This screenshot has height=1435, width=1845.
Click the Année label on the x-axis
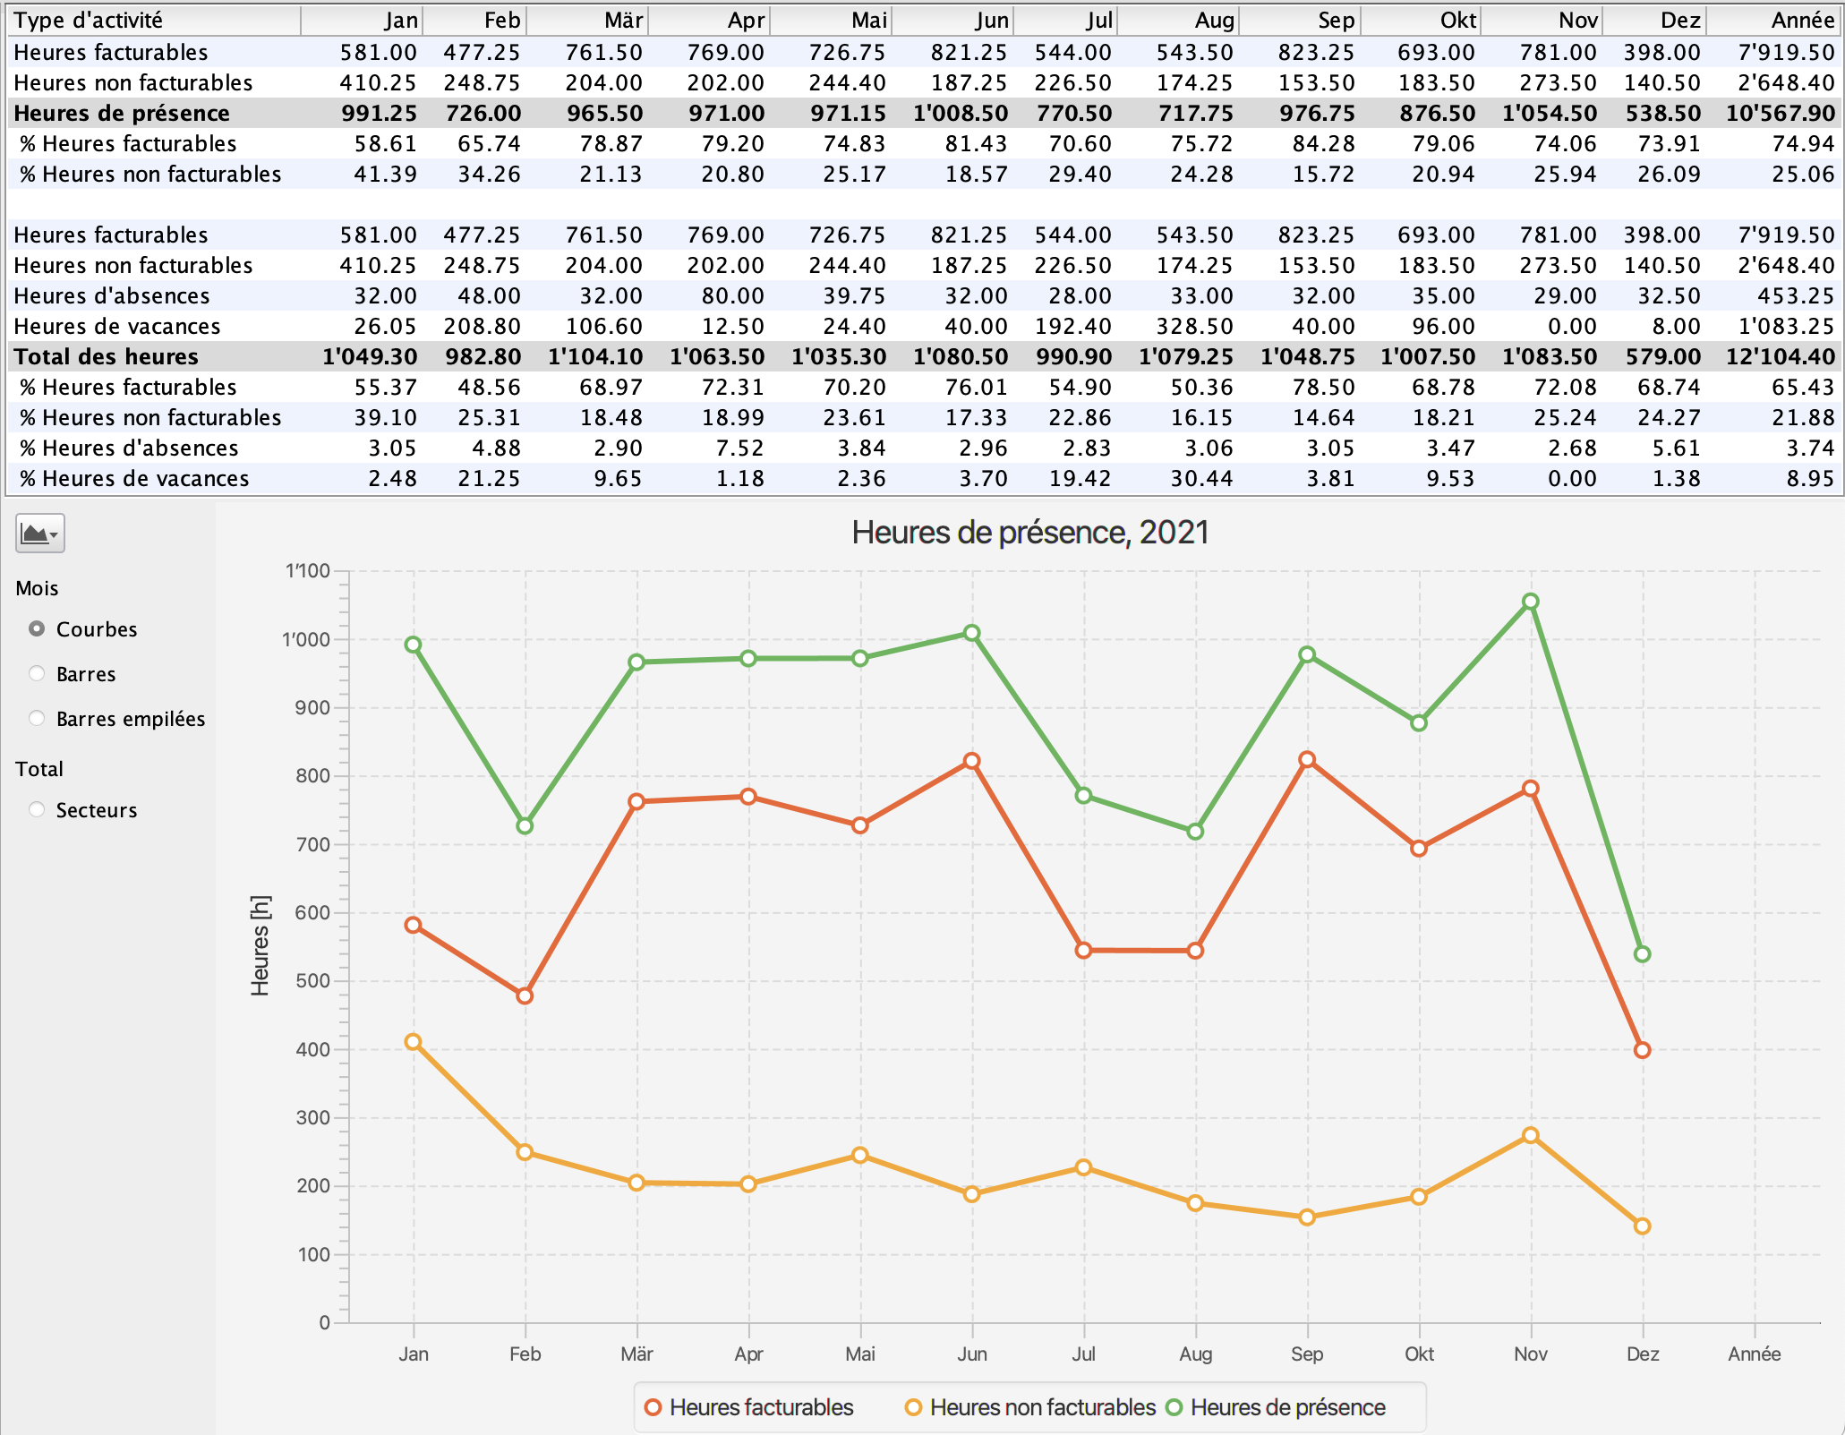point(1755,1354)
